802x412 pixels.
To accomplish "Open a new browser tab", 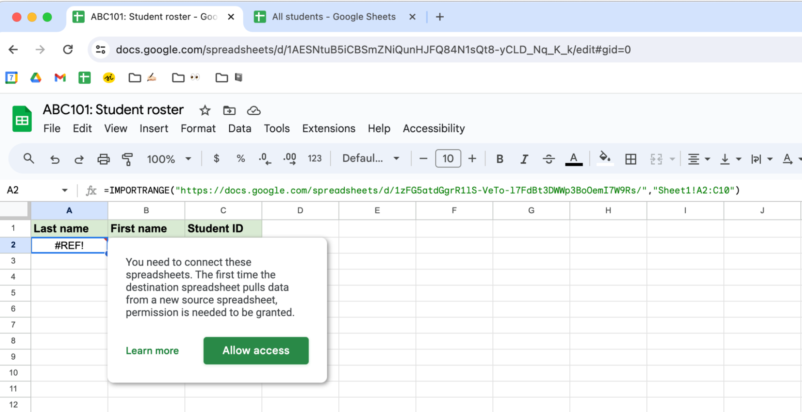I will (440, 17).
